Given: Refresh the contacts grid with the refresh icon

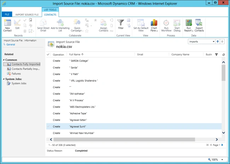Looking at the screenshot, I should (x=224, y=55).
